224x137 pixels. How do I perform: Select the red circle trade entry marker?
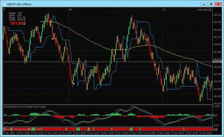coord(52,39)
